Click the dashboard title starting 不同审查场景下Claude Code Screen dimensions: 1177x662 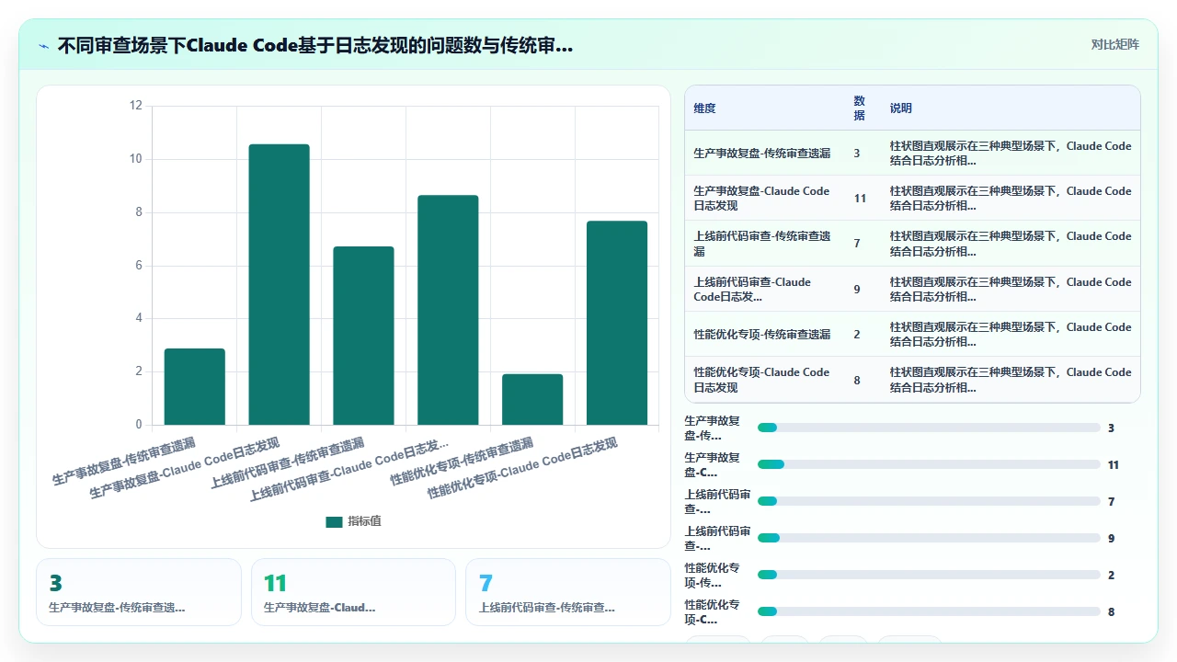[x=315, y=45]
